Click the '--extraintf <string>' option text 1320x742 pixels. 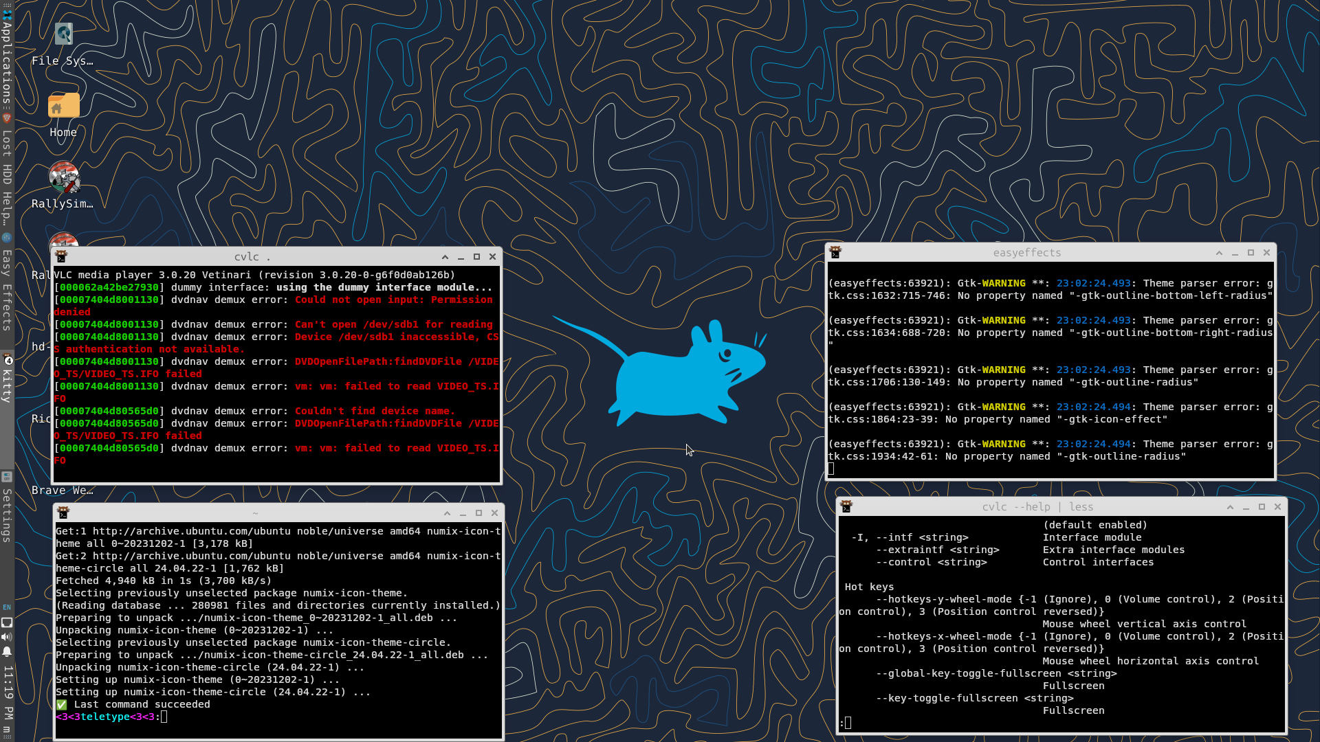coord(938,550)
